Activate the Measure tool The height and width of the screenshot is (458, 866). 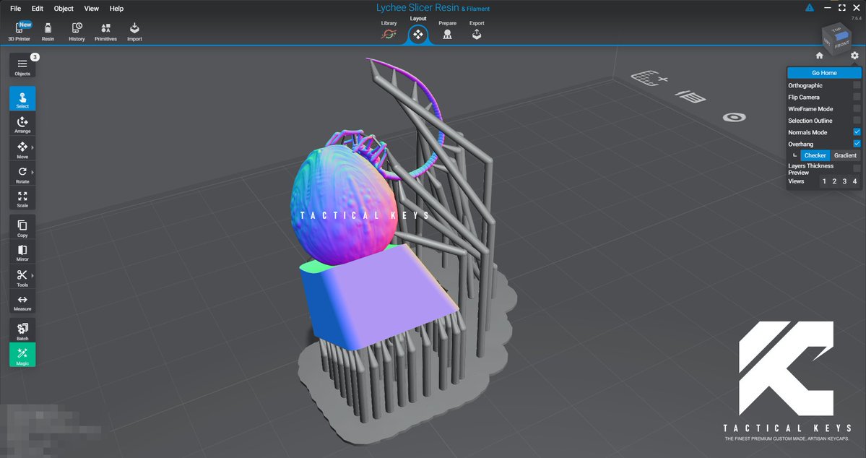pos(22,302)
